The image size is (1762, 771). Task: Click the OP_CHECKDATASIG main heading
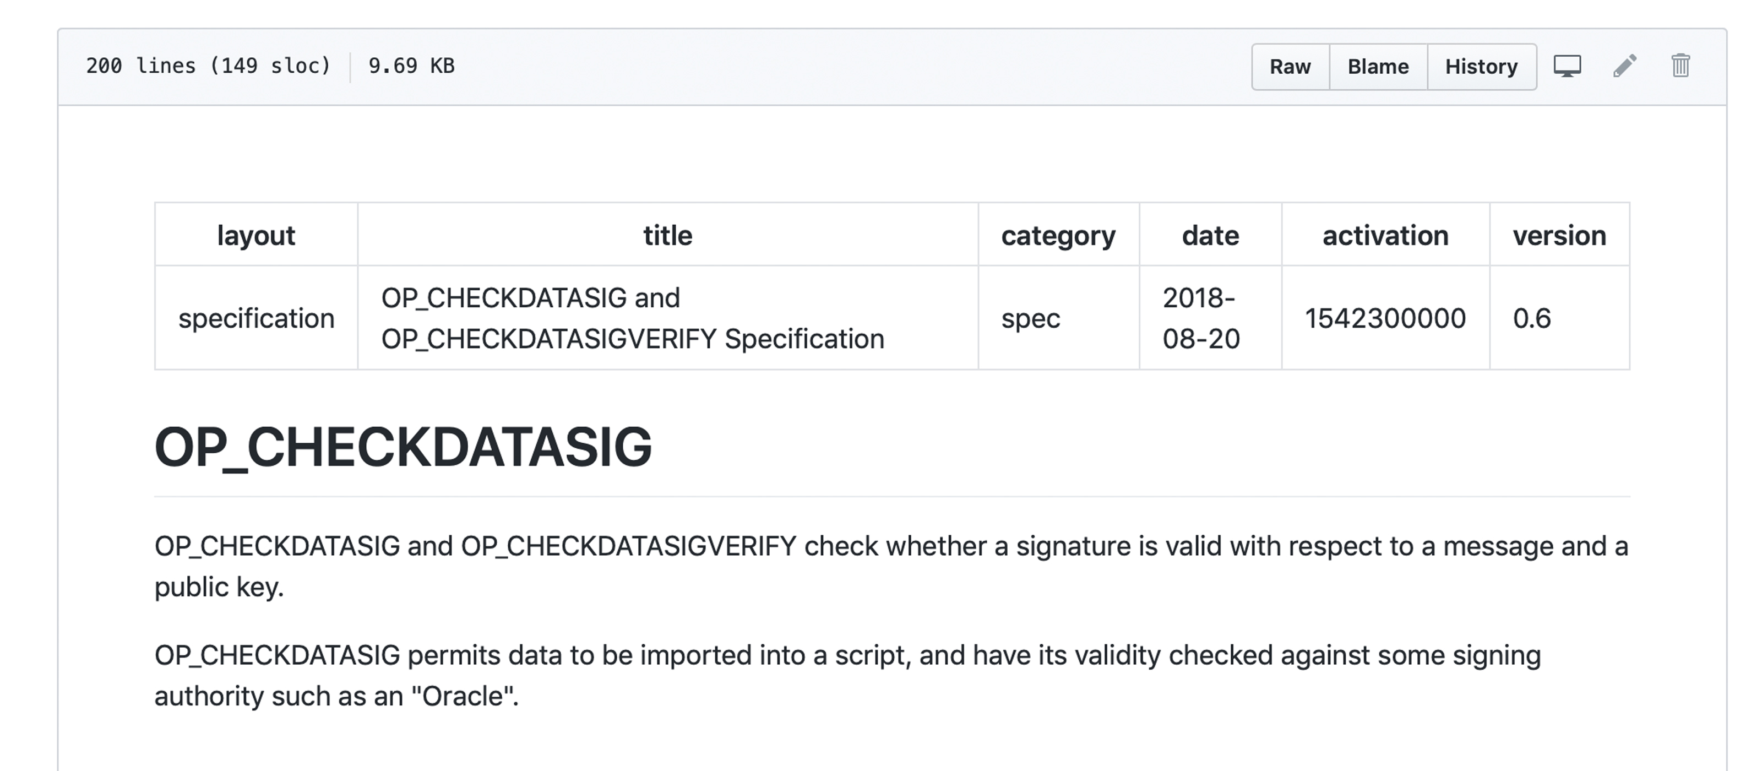pyautogui.click(x=403, y=447)
